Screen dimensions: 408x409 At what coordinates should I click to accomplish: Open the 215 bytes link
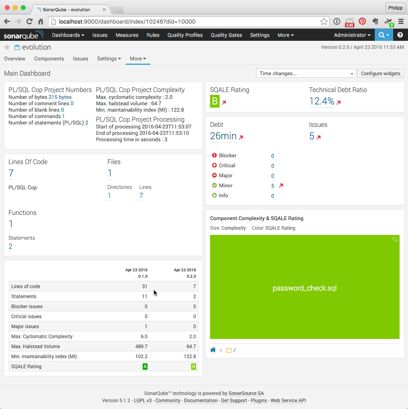[x=60, y=97]
